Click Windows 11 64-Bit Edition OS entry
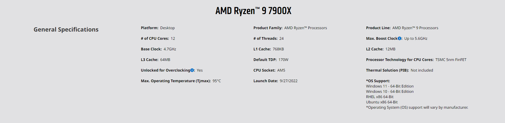The width and height of the screenshot is (505, 123). [390, 86]
